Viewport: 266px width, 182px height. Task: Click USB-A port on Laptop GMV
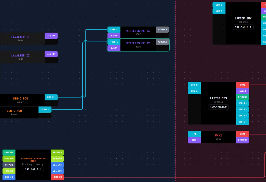(219, 11)
